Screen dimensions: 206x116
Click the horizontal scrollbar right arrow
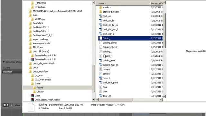coord(161,100)
